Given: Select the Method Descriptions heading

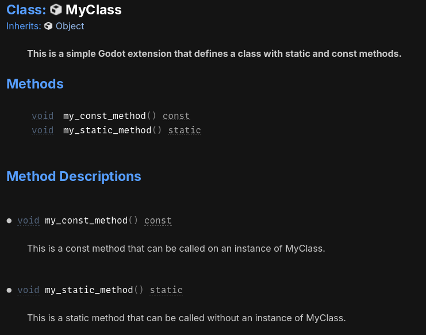Looking at the screenshot, I should coord(74,176).
